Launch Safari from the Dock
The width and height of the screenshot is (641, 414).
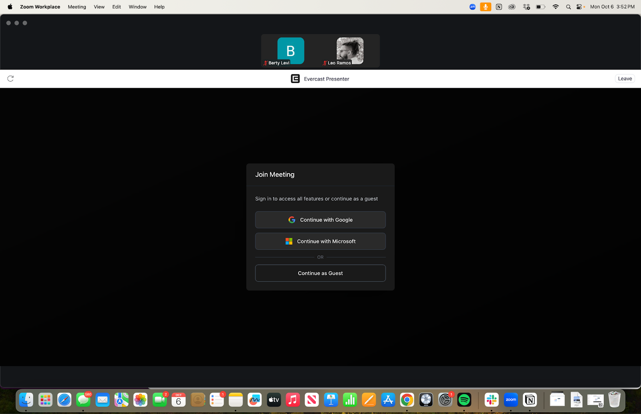tap(64, 400)
